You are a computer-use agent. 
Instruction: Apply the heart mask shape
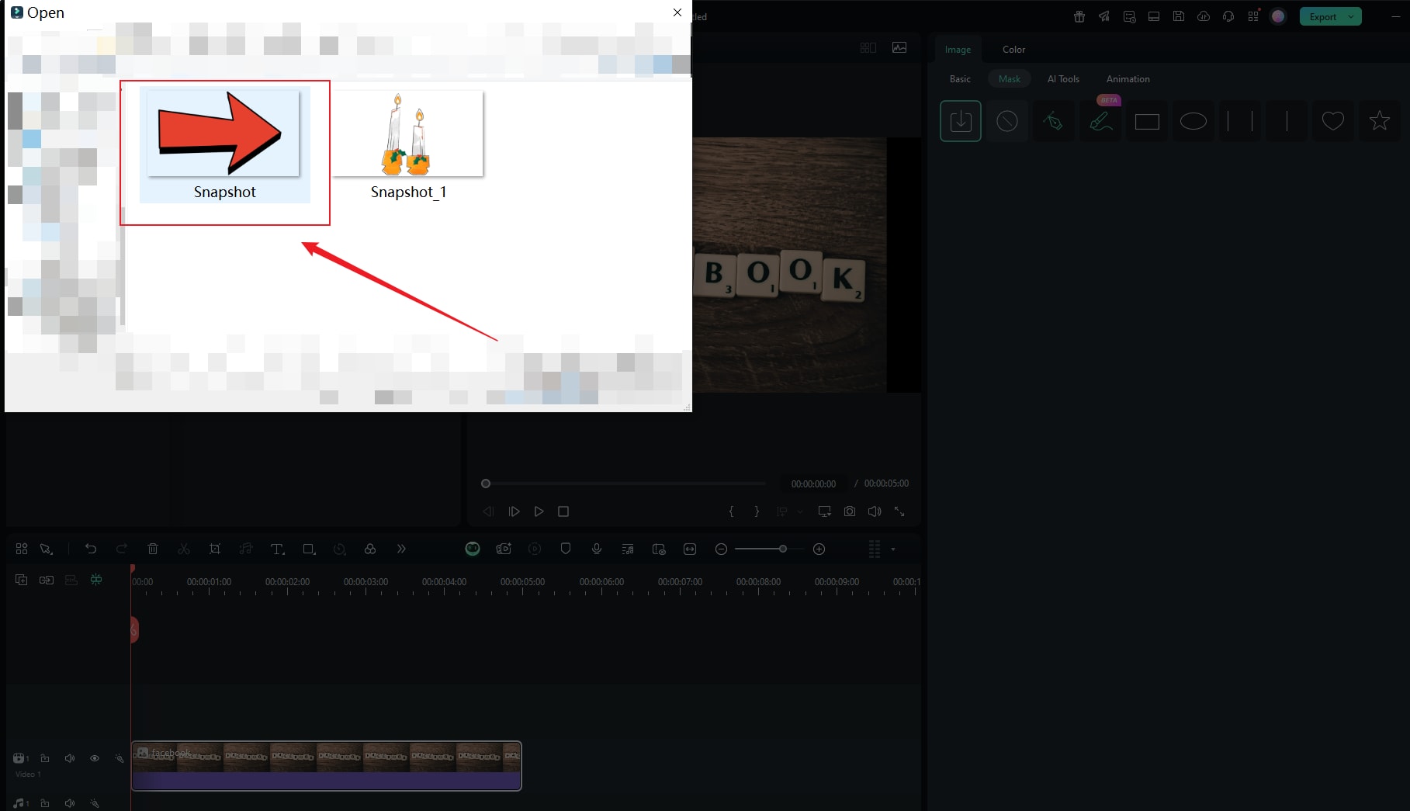pyautogui.click(x=1333, y=121)
